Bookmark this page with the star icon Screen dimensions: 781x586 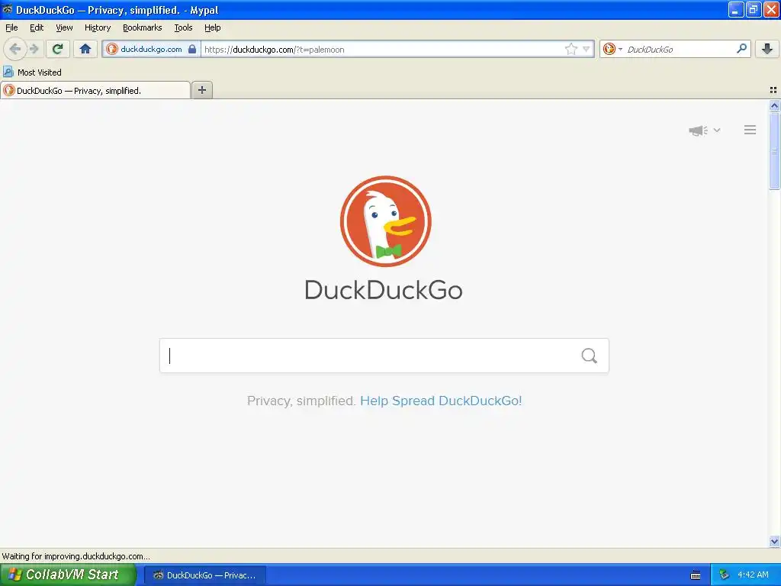(570, 49)
